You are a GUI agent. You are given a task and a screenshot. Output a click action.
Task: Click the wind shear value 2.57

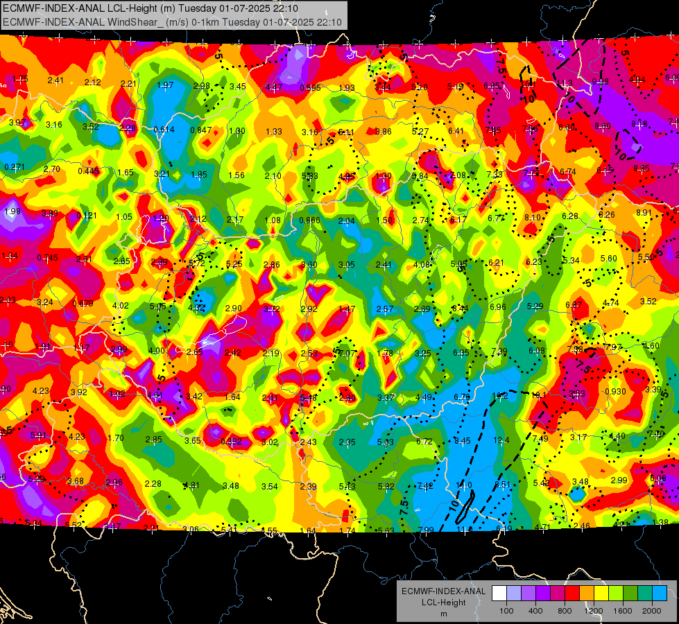coord(384,309)
